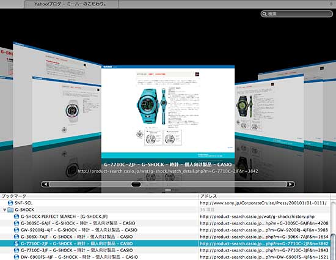The height and width of the screenshot is (260, 336).
Task: Click address ending GW-9200RJ-4JF&n=3988
Action: 264,230
